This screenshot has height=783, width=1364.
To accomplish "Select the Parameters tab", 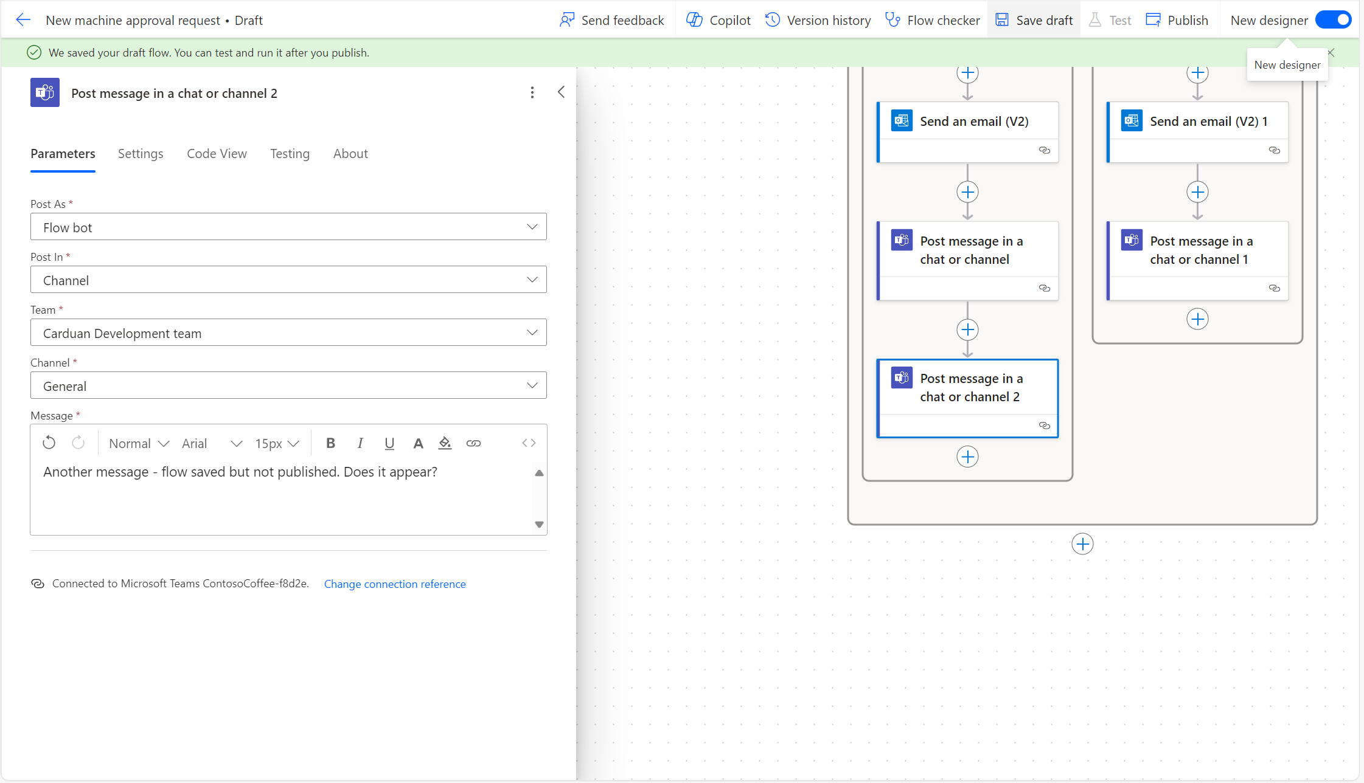I will 63,154.
